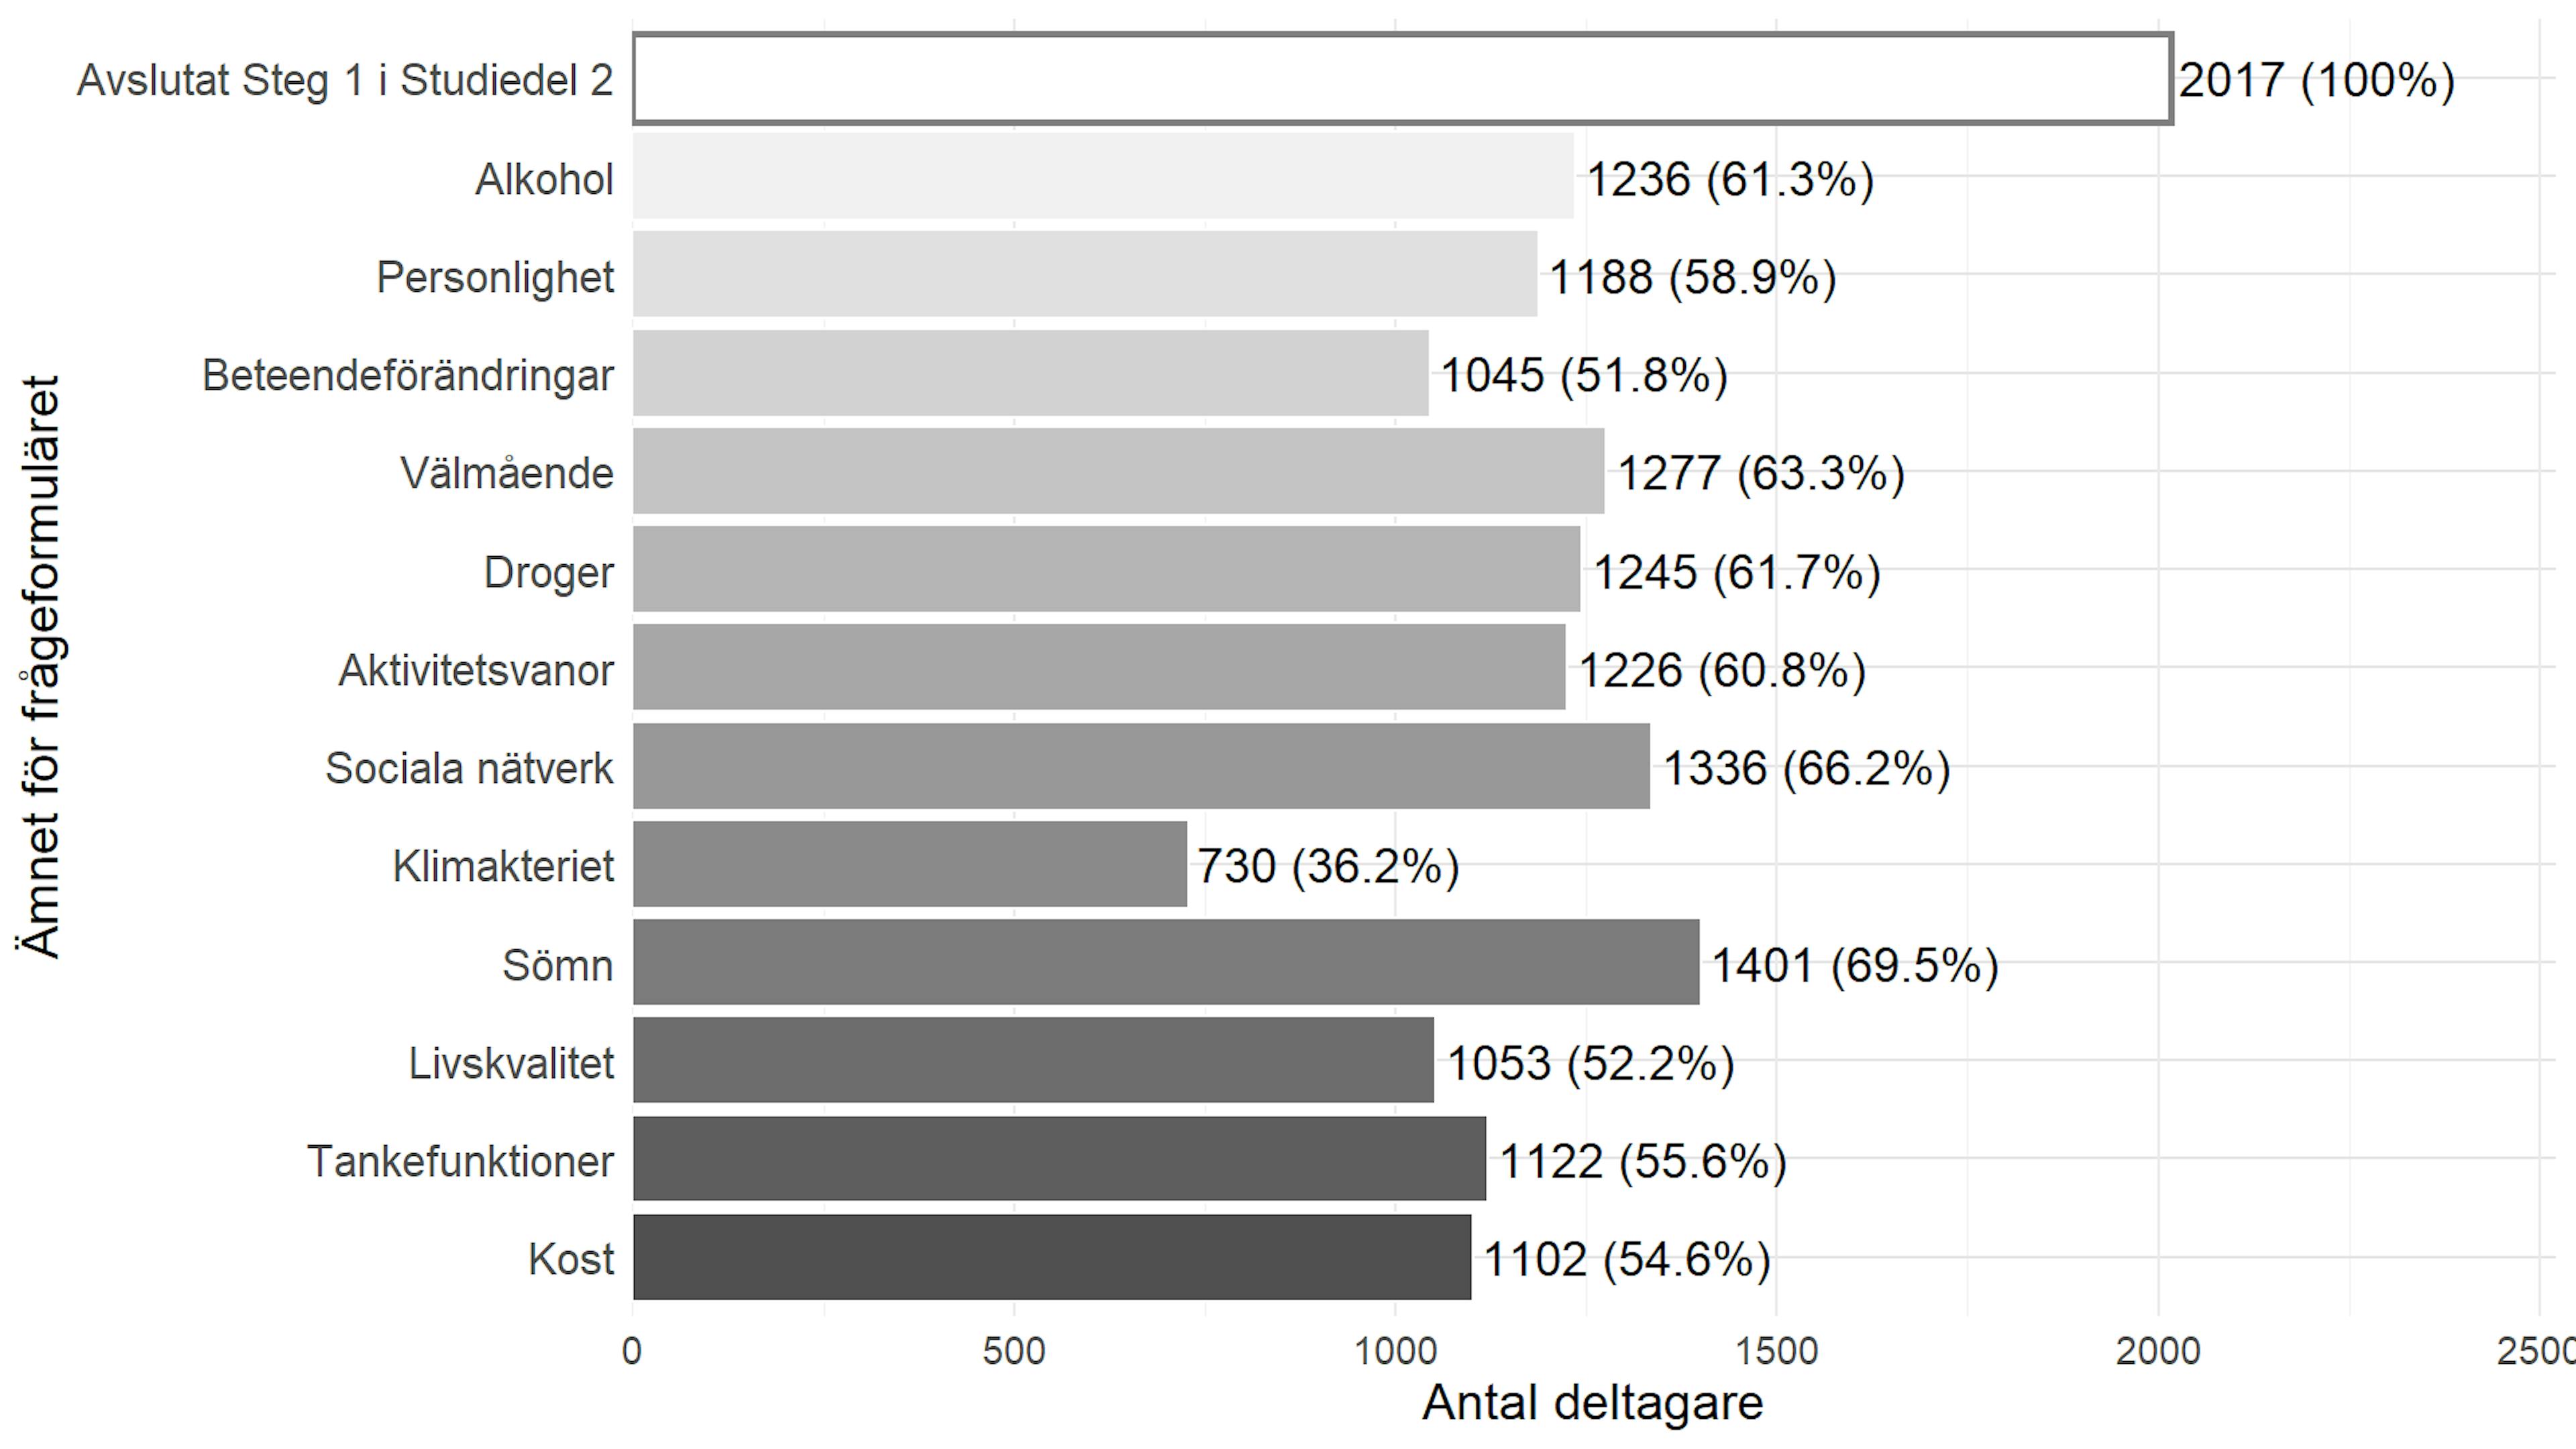Image resolution: width=2576 pixels, height=1449 pixels.
Task: Click the Droger category label
Action: pos(548,572)
